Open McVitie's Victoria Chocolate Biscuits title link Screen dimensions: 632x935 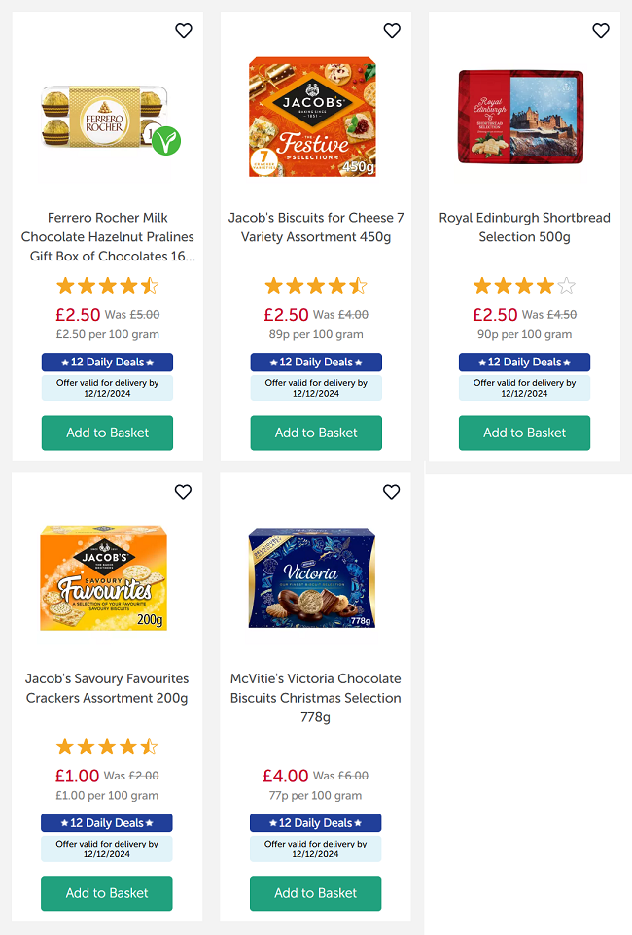coord(315,698)
